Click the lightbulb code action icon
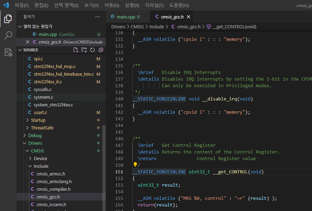This screenshot has height=211, width=312. pyautogui.click(x=135, y=165)
